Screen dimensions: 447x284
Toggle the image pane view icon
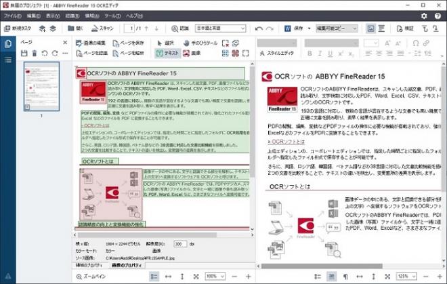(370, 28)
